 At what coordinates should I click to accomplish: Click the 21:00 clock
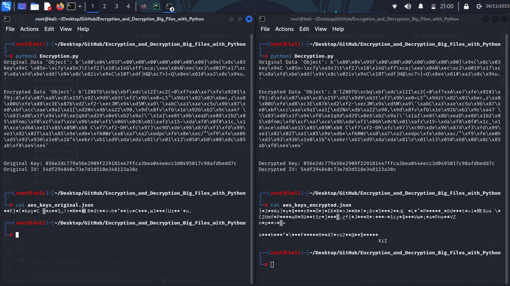[x=447, y=6]
